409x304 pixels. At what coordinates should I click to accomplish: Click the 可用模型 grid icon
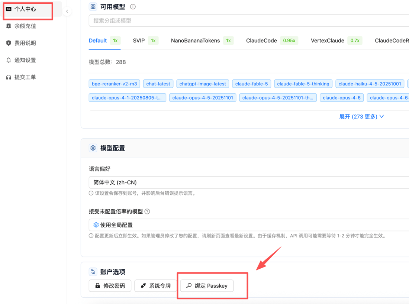[x=93, y=7]
